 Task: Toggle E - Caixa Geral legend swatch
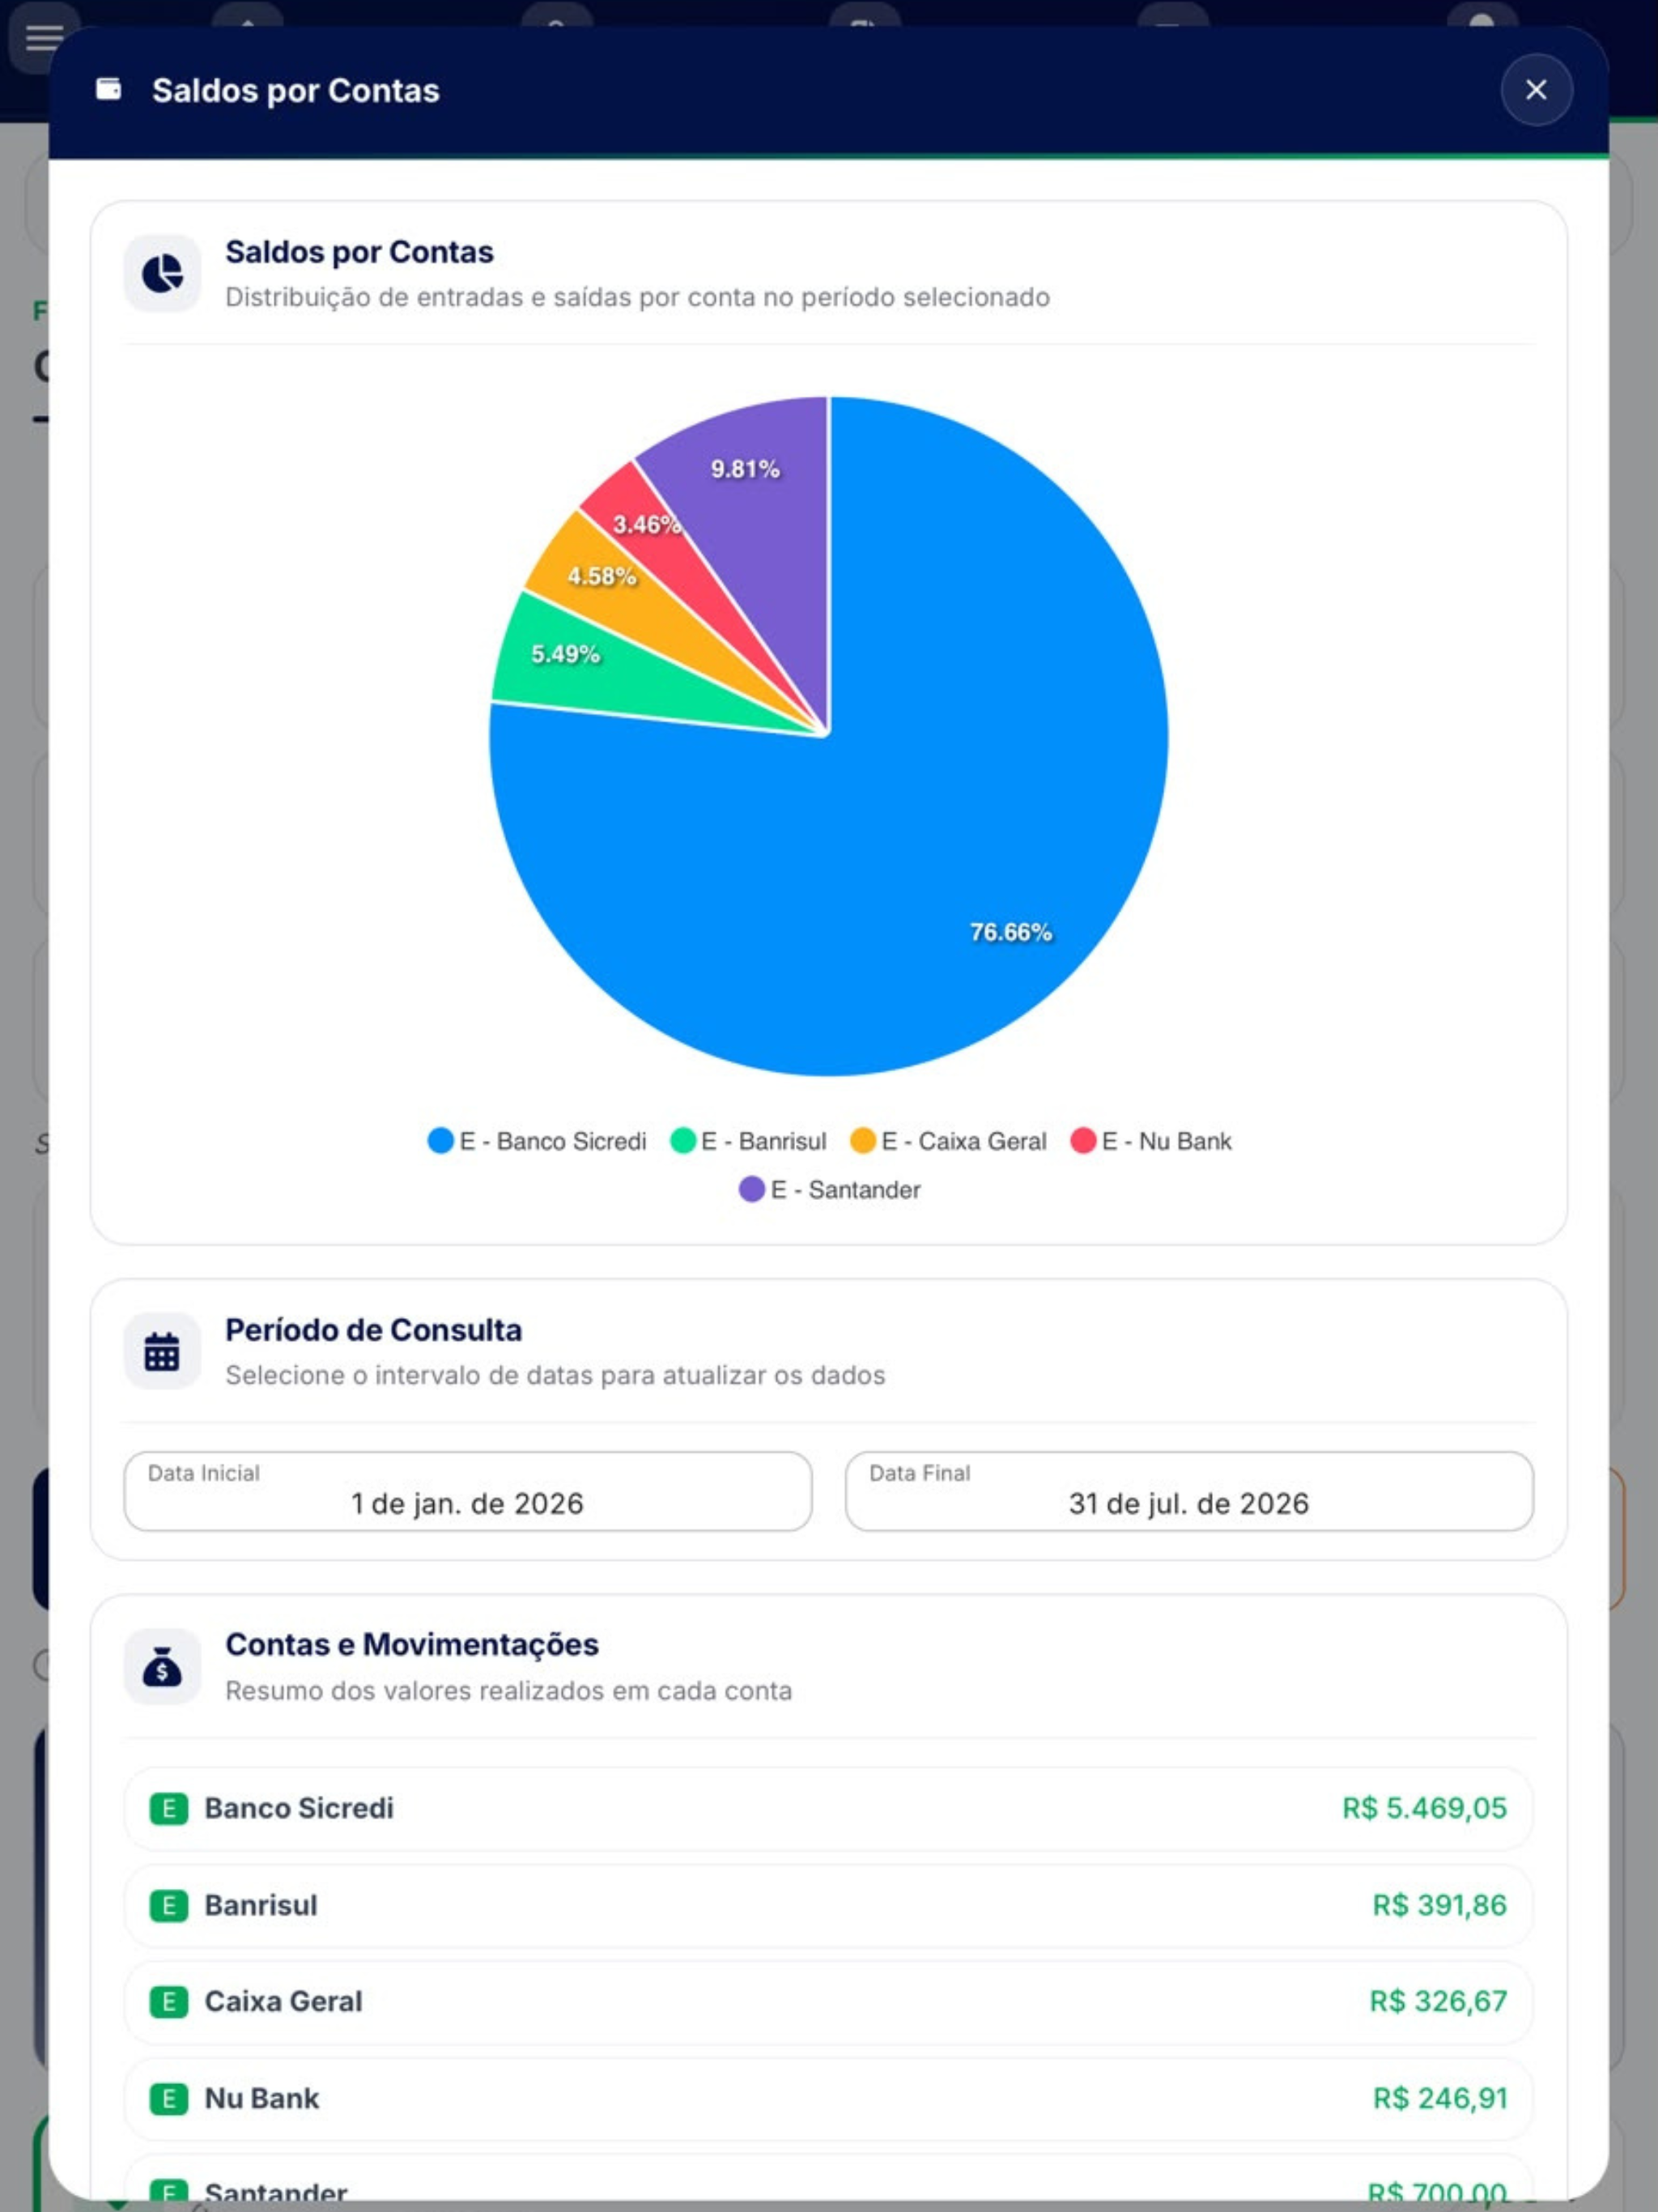click(863, 1141)
